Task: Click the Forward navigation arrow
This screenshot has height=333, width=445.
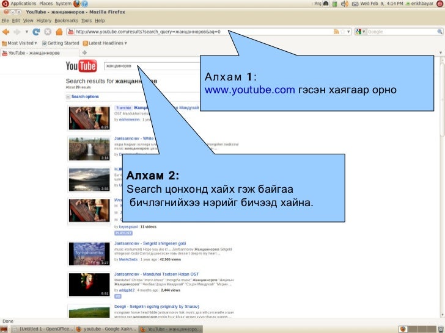Action: point(17,32)
